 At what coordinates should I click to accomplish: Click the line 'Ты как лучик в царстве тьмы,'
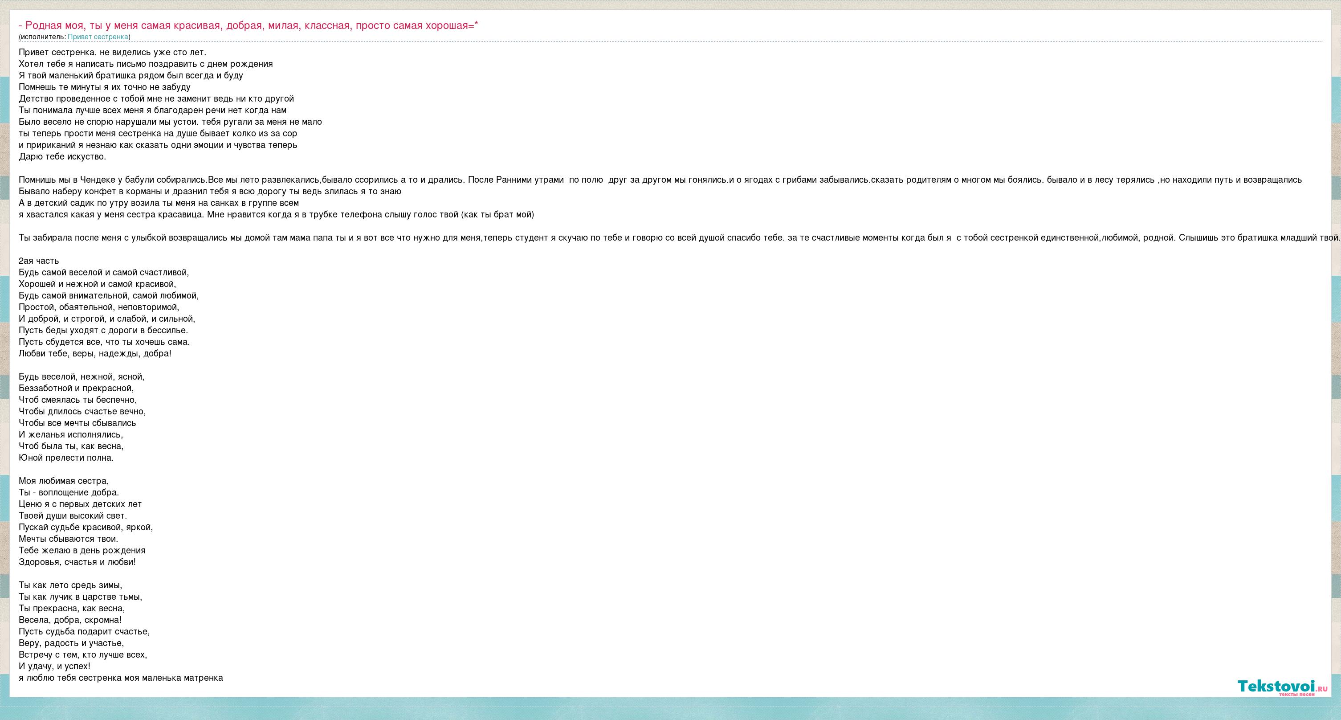pos(81,597)
